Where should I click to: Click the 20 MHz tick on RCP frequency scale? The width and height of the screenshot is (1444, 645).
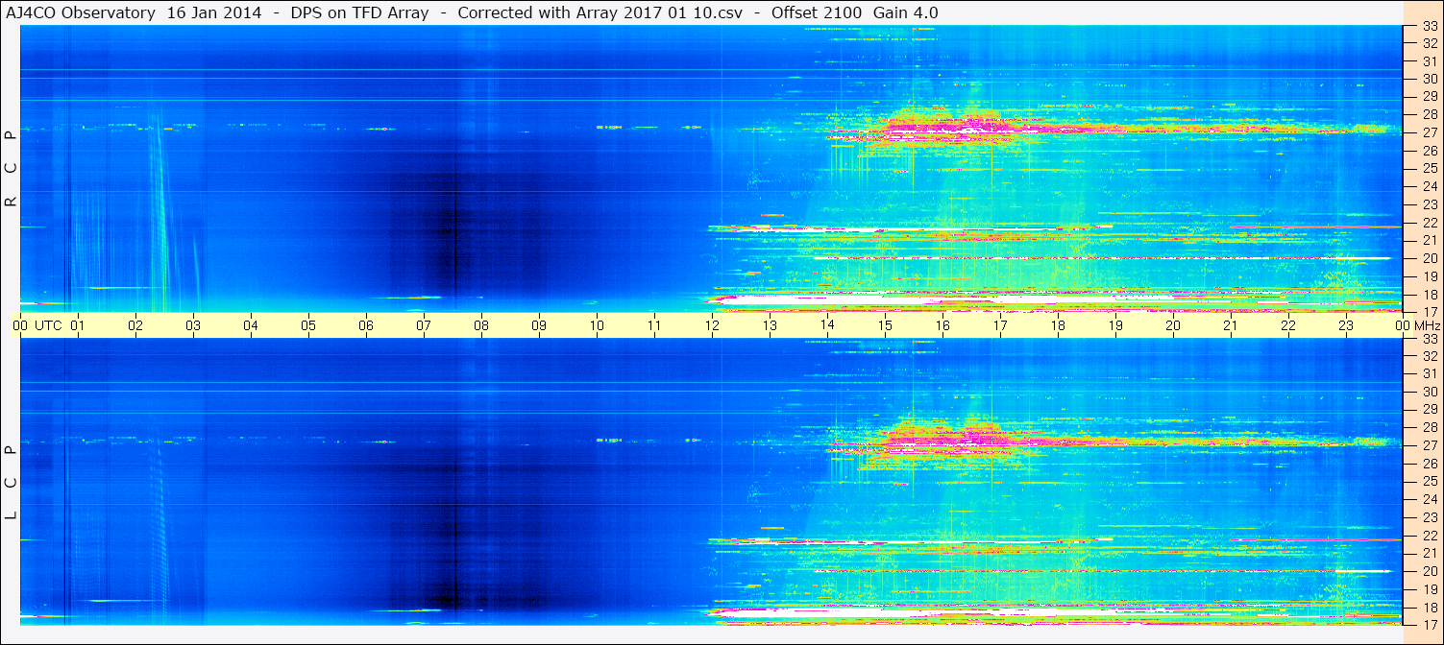(x=1429, y=258)
